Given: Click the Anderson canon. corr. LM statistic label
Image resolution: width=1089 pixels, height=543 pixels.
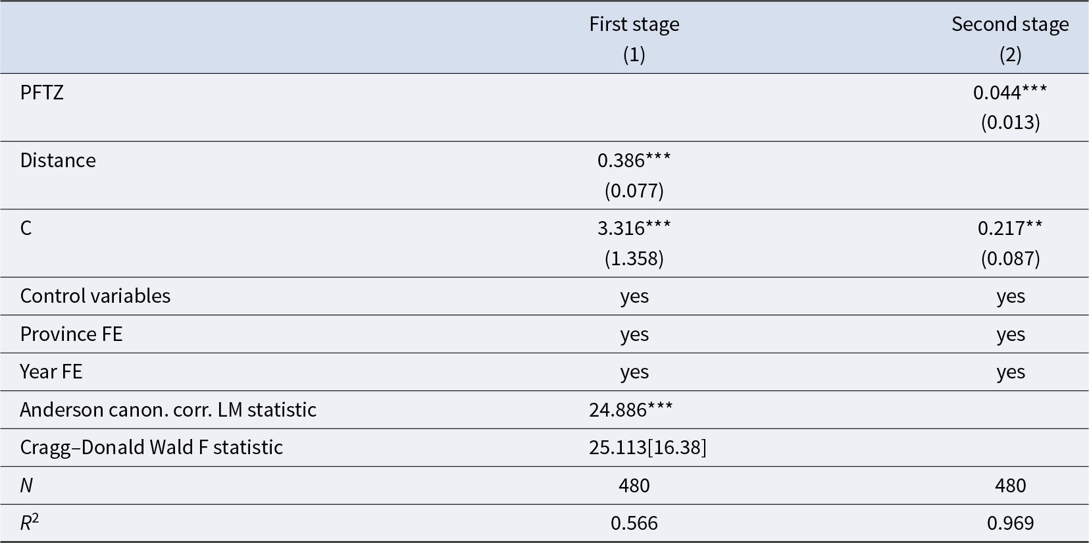Looking at the screenshot, I should 168,410.
